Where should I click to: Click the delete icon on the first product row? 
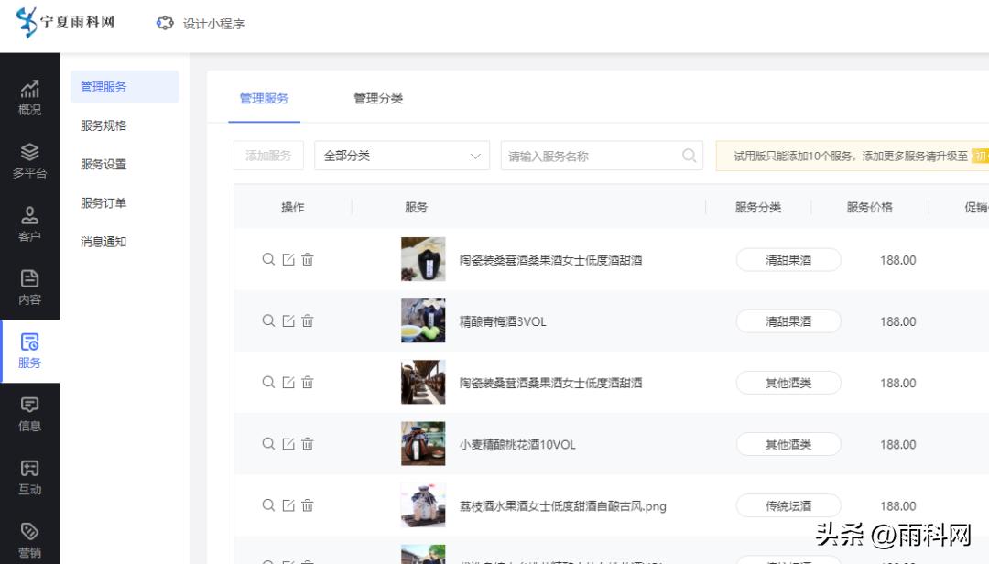click(307, 260)
